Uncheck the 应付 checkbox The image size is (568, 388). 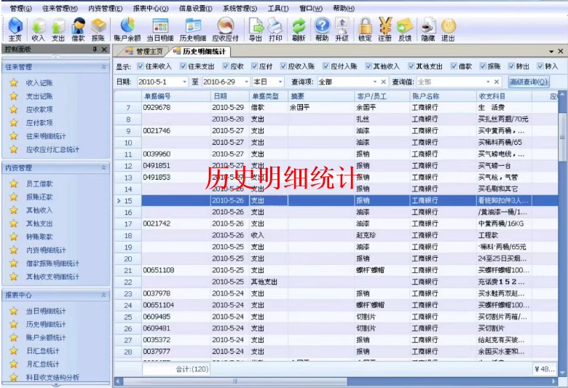pyautogui.click(x=255, y=66)
